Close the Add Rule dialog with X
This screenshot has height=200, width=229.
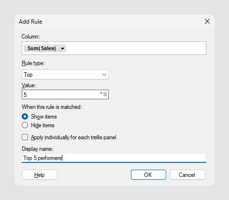207,21
